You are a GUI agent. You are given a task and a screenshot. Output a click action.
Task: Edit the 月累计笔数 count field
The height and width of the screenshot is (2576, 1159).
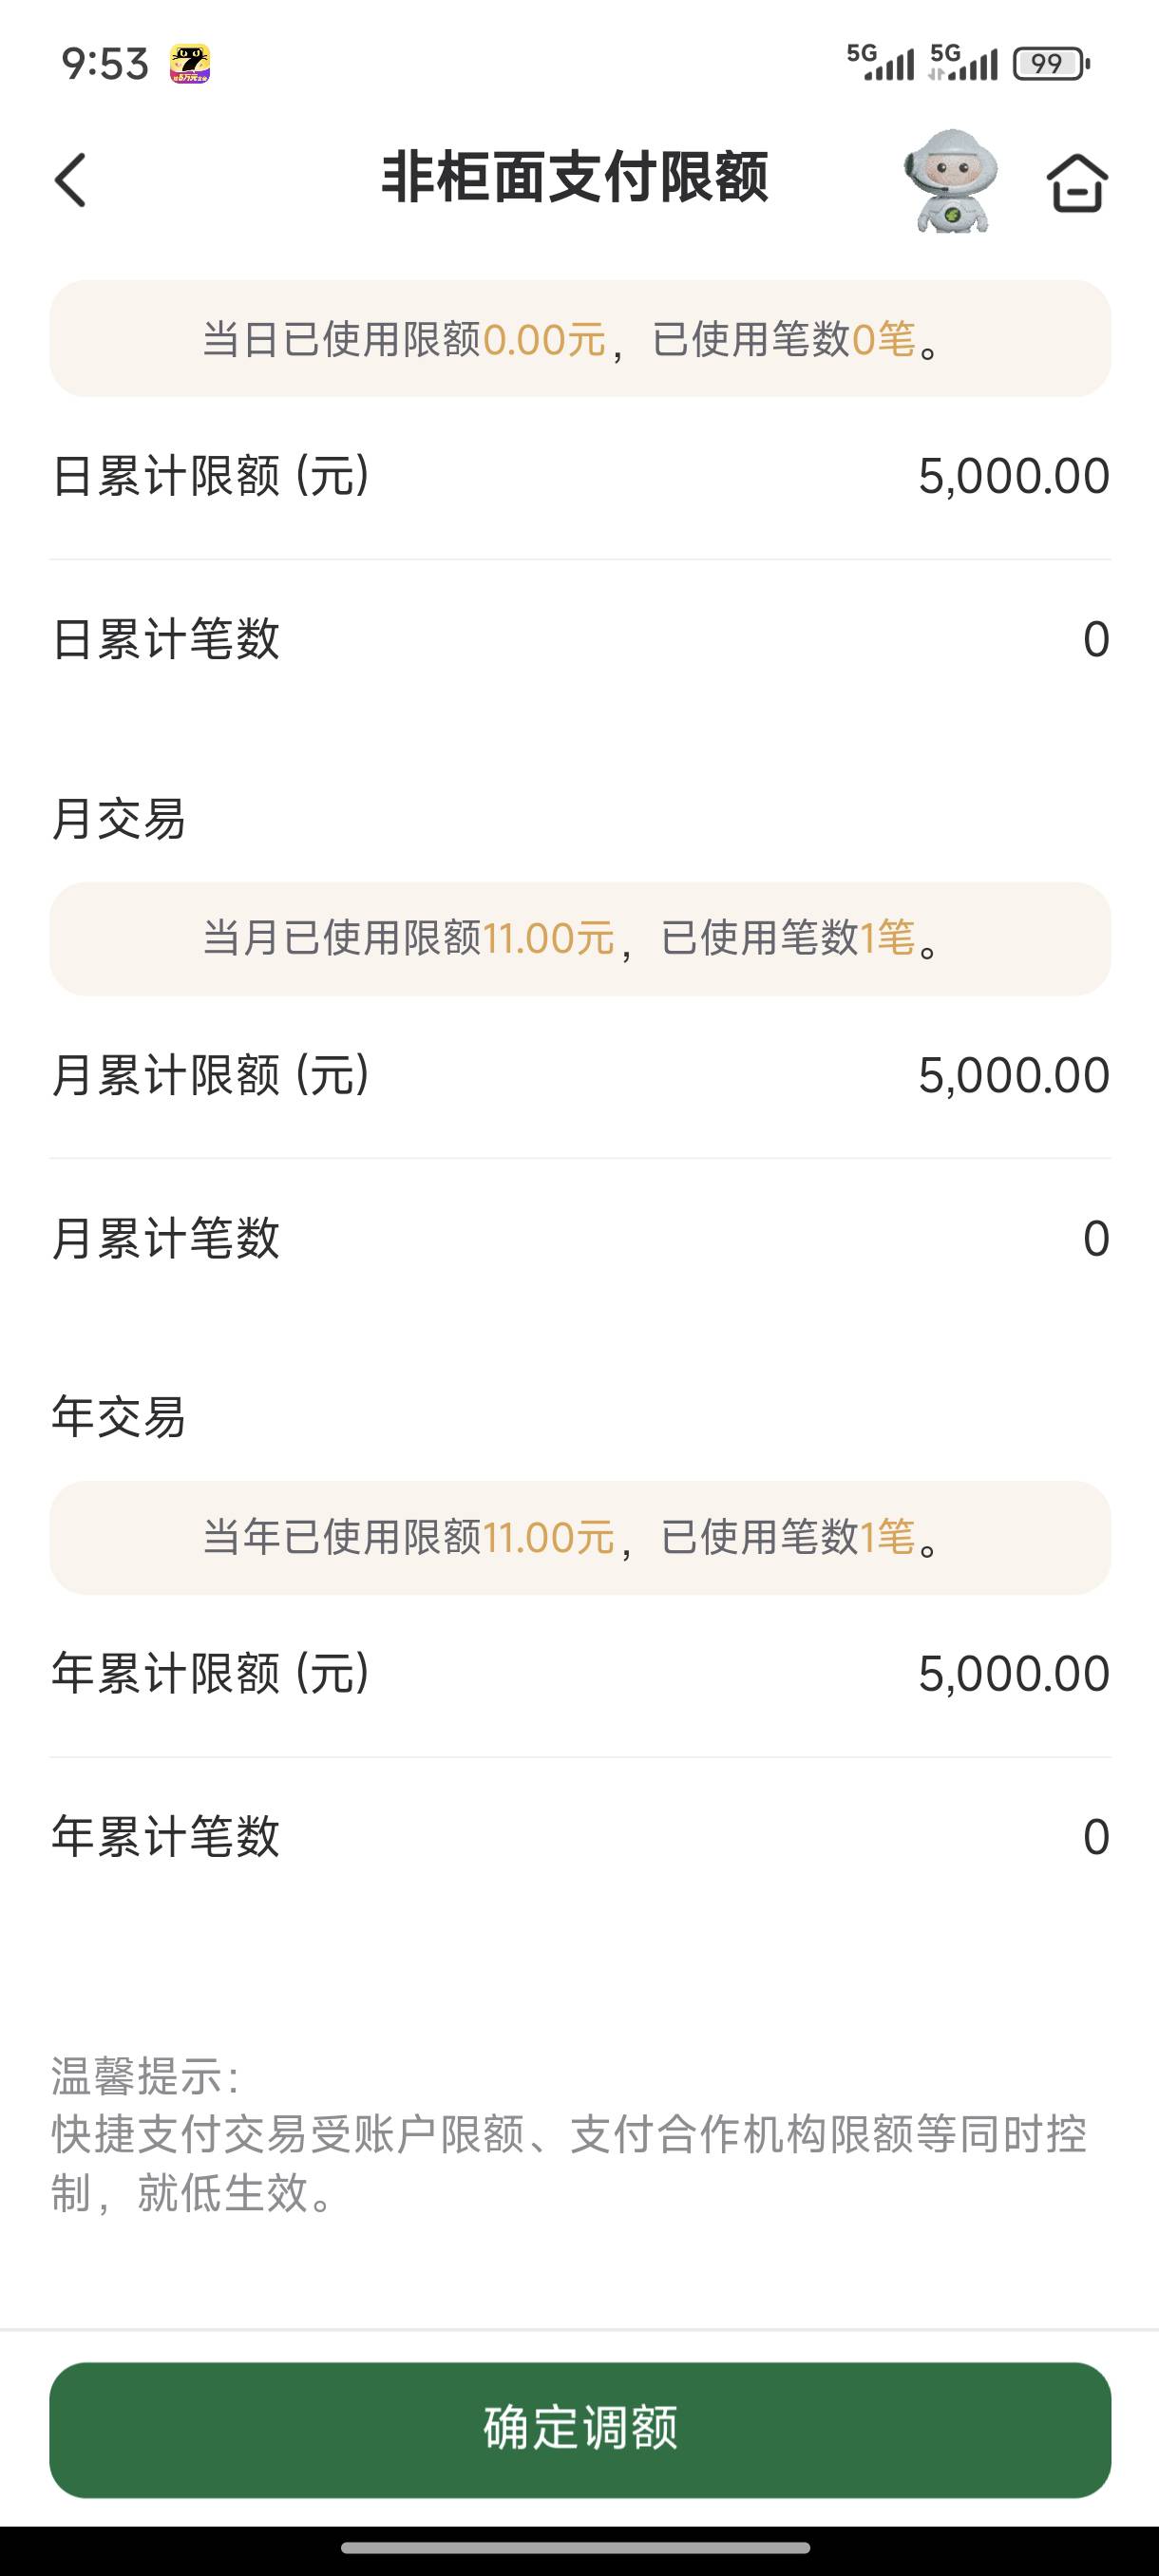1095,1239
